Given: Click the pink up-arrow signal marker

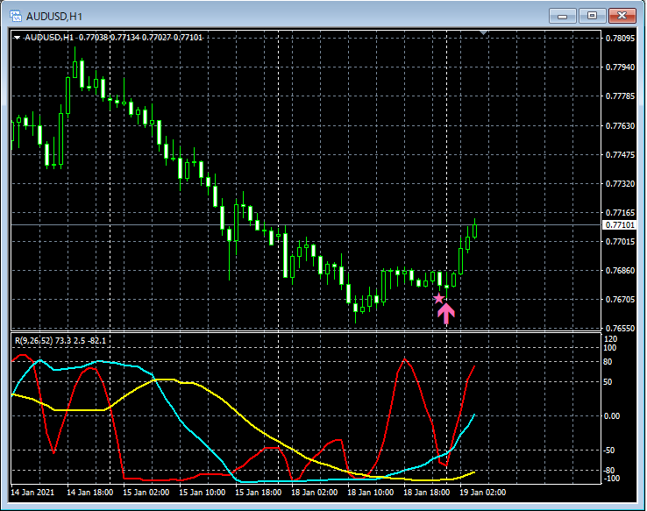Looking at the screenshot, I should 445,314.
